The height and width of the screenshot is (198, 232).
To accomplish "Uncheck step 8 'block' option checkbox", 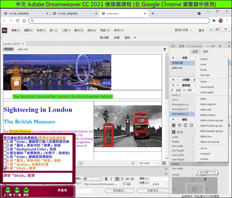I will 5,168.
